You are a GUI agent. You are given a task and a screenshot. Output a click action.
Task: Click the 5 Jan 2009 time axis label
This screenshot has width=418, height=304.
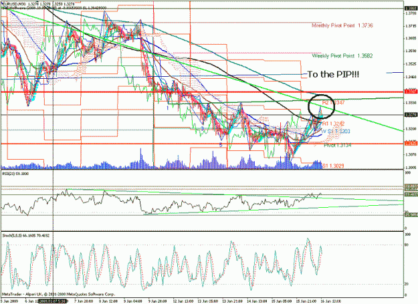pos(9,301)
